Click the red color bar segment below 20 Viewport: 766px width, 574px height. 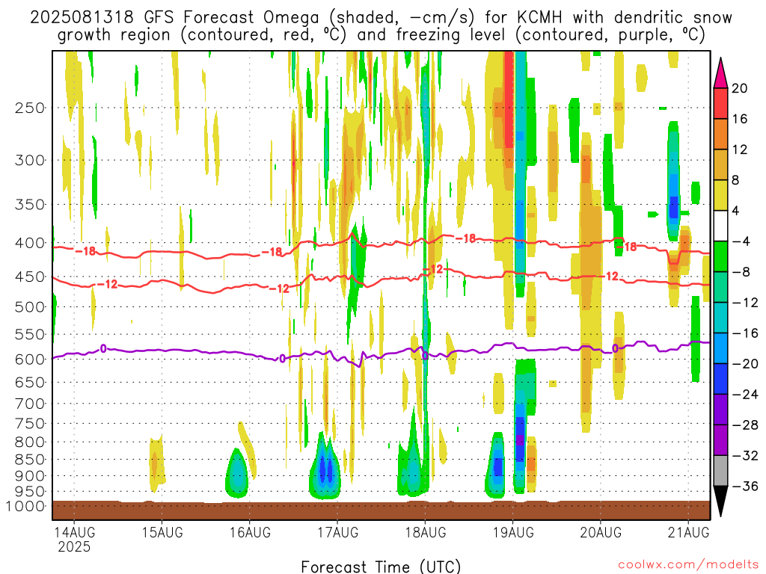720,103
